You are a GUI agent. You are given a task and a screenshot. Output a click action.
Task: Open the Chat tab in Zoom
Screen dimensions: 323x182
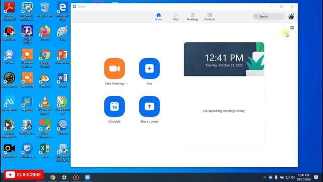click(176, 17)
